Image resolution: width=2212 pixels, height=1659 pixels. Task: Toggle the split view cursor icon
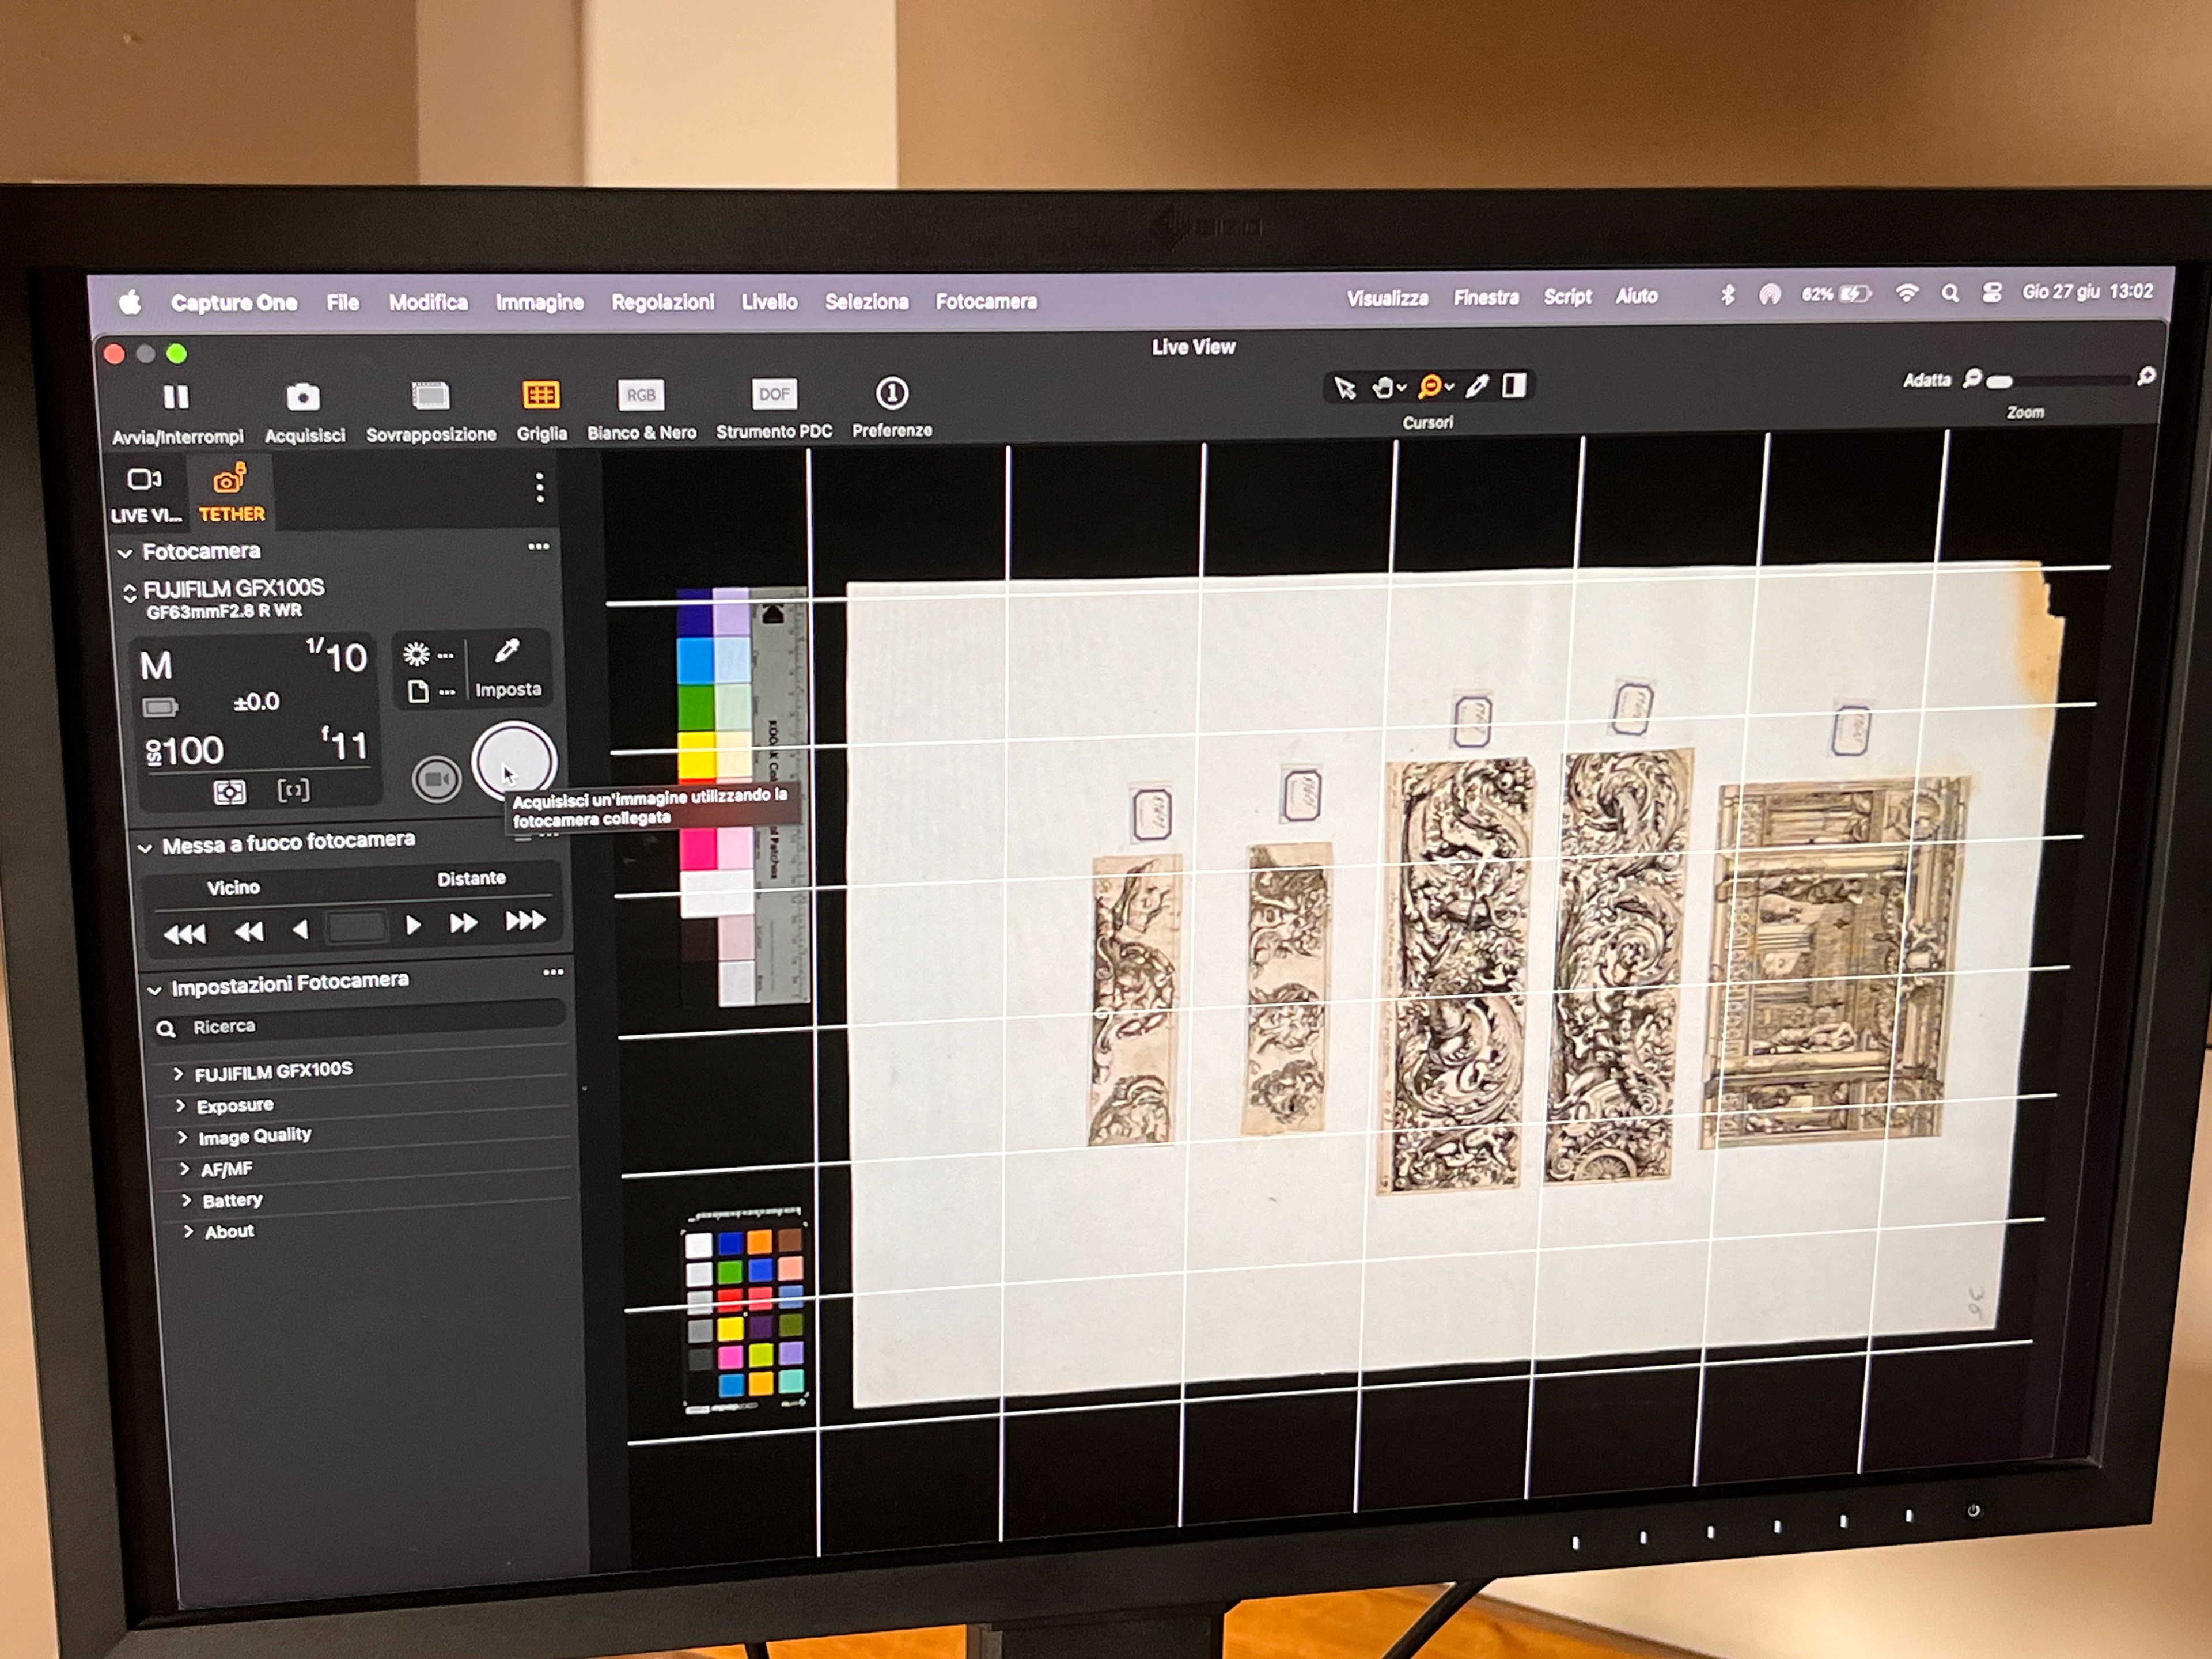[1514, 385]
